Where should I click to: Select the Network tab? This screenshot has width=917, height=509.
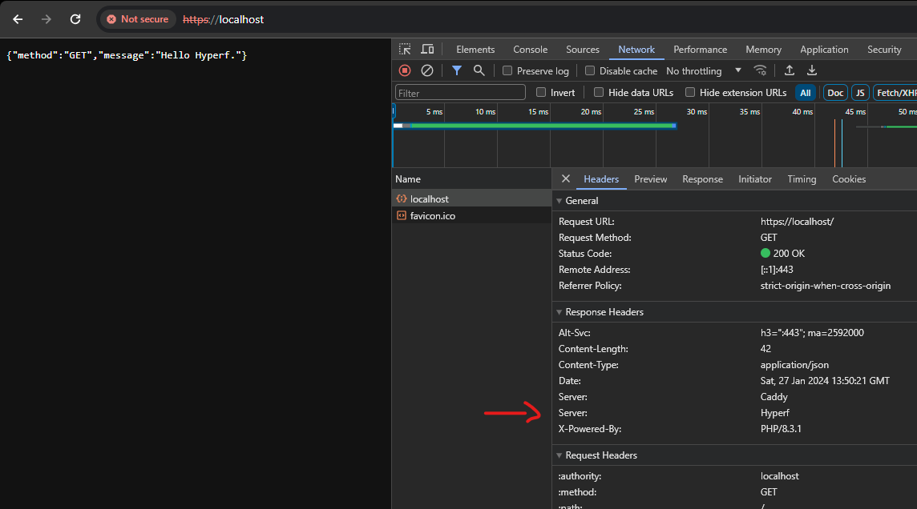point(636,50)
